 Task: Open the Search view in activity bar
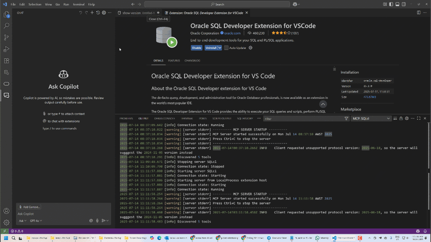[x=6, y=26]
